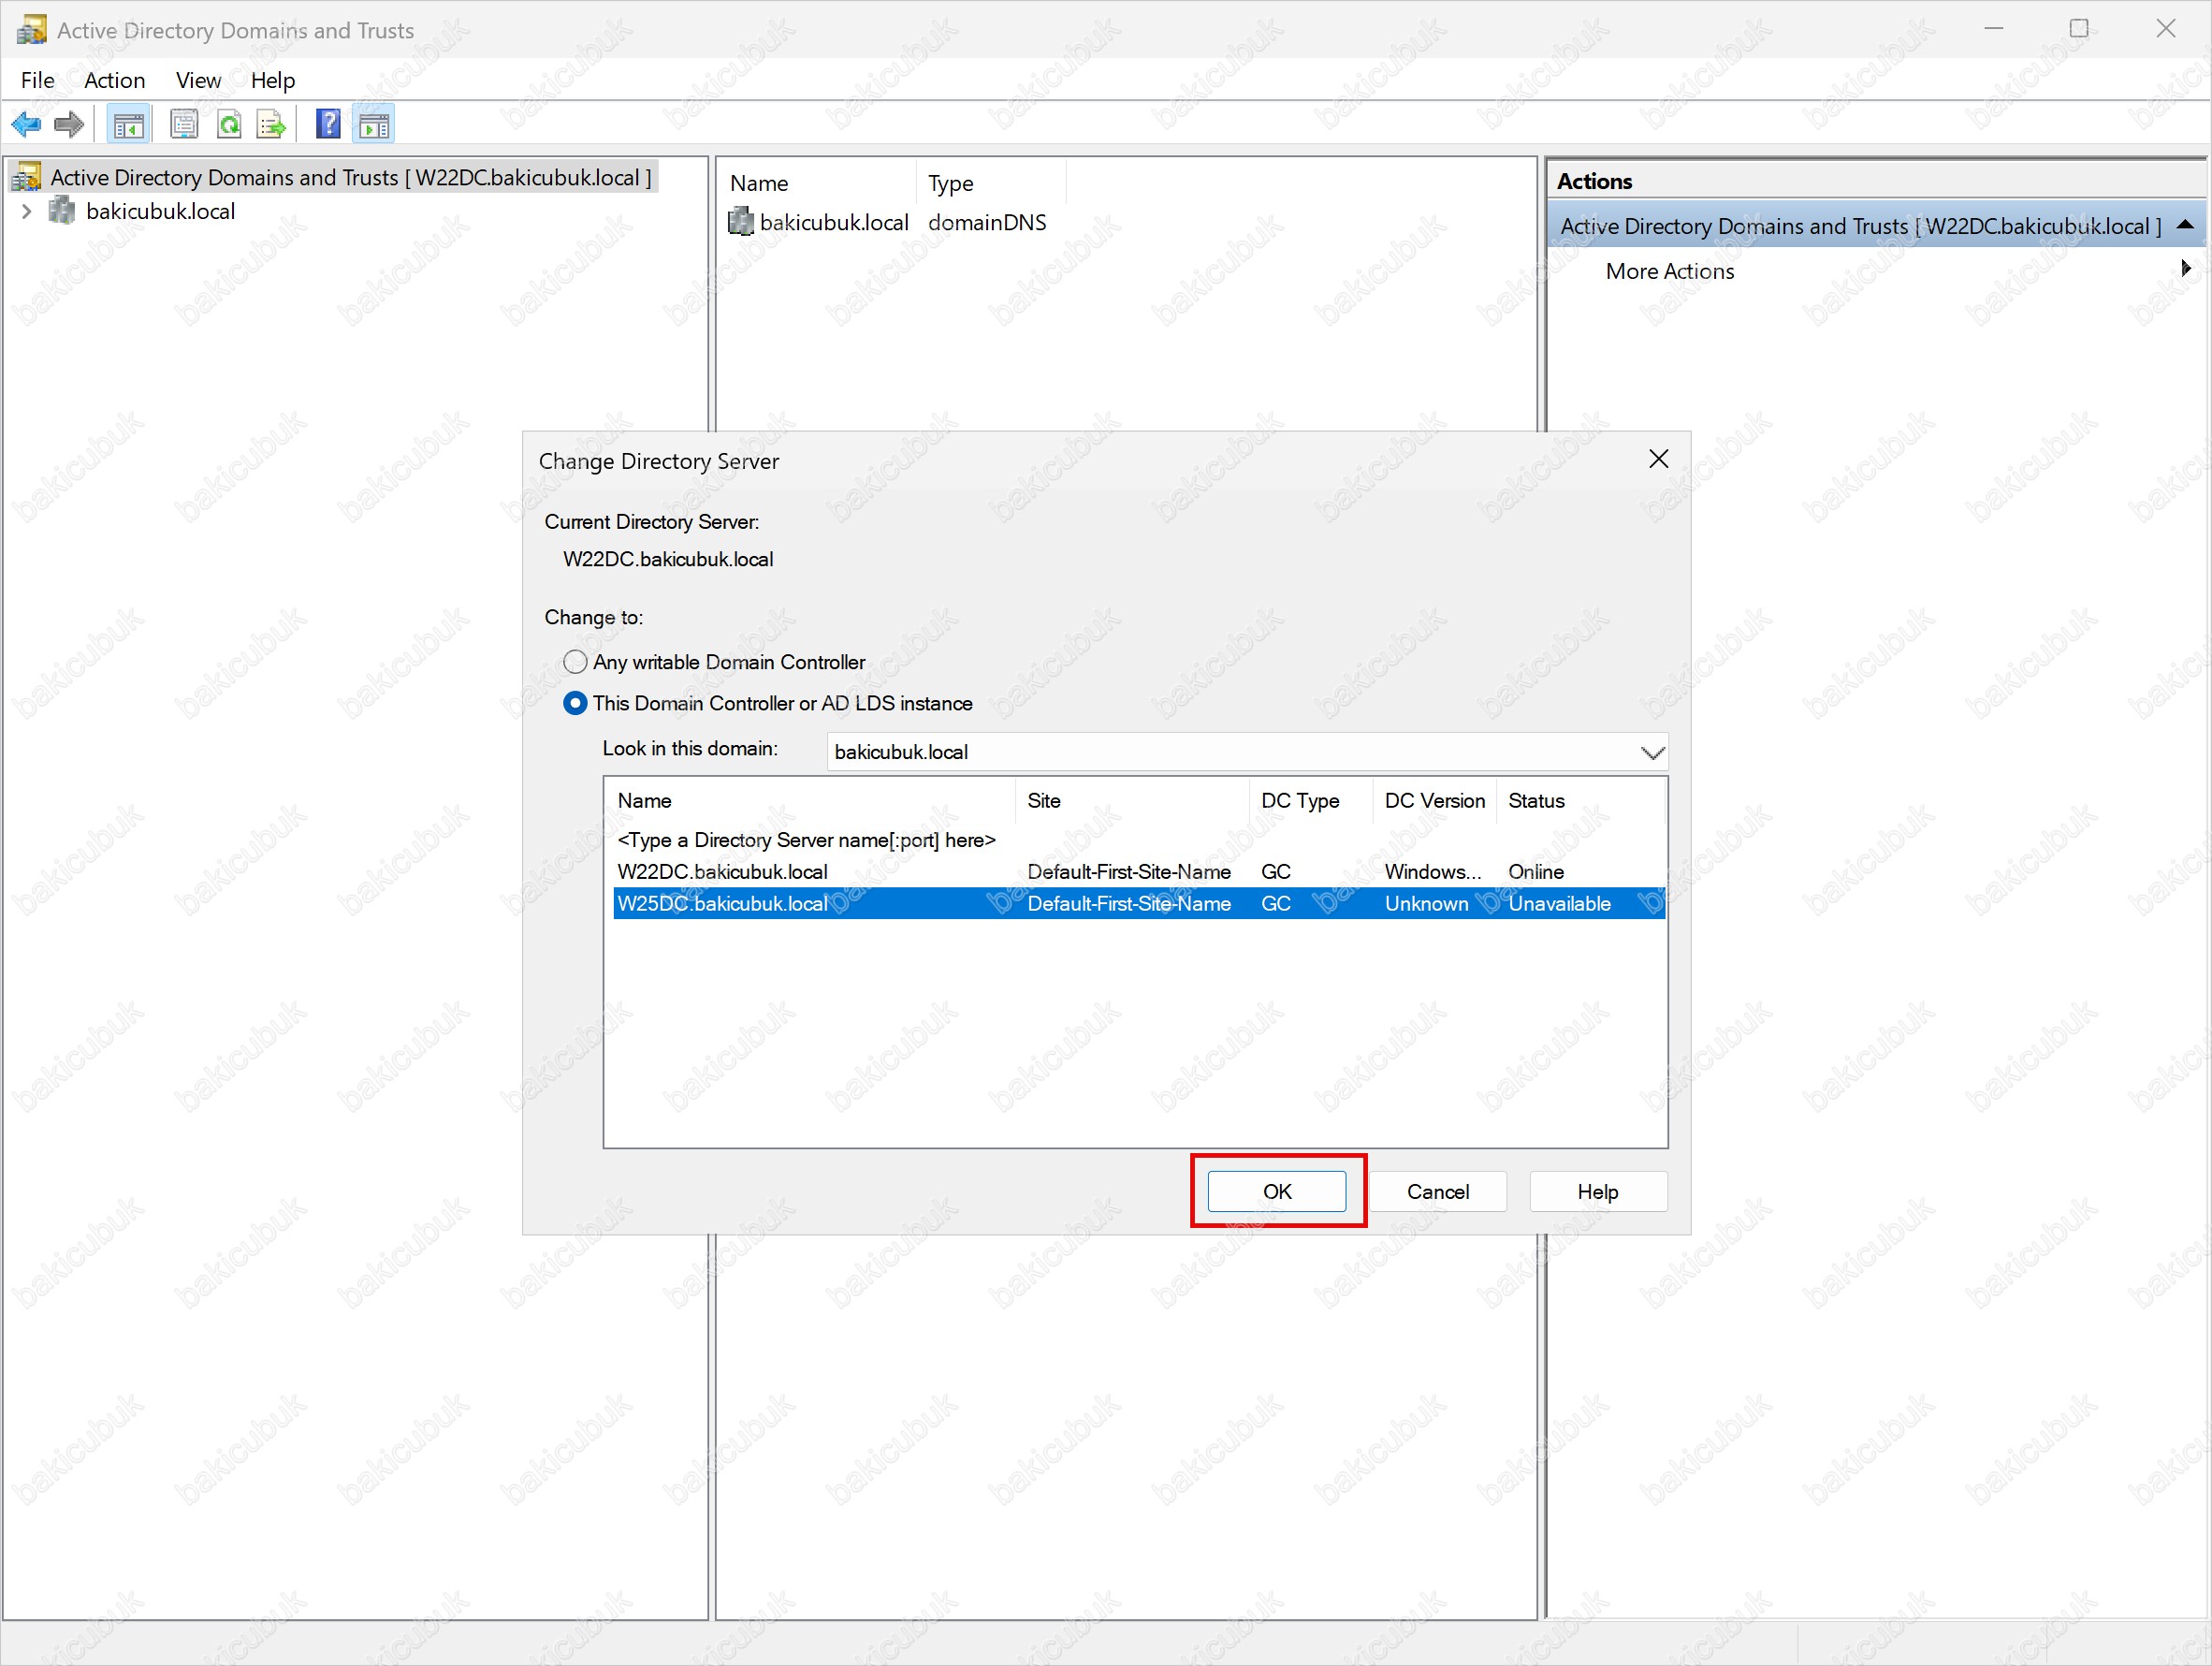This screenshot has width=2212, height=1666.
Task: Click the root node icon in console tree
Action: coord(26,177)
